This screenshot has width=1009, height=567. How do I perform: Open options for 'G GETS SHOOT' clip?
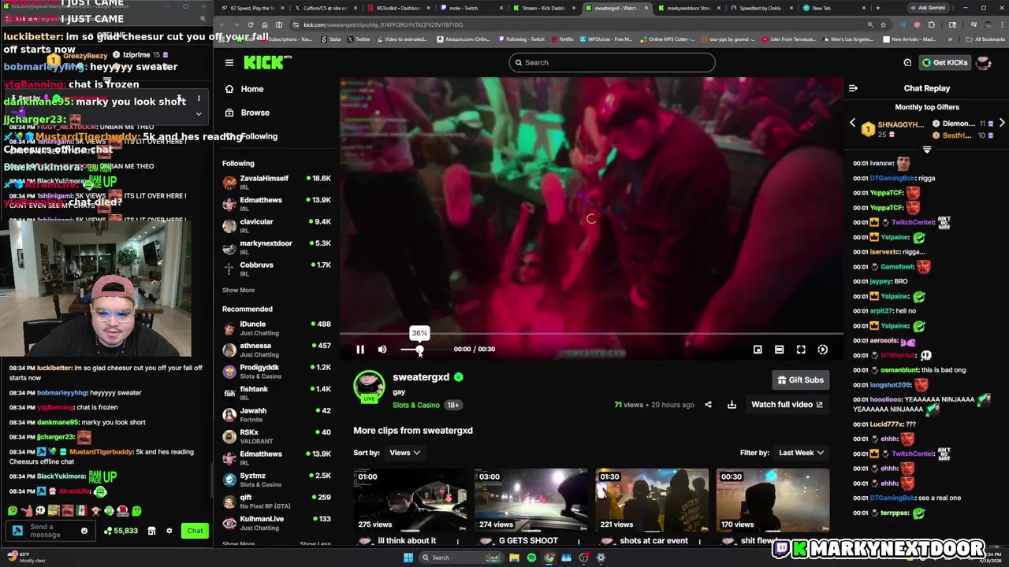pos(579,541)
